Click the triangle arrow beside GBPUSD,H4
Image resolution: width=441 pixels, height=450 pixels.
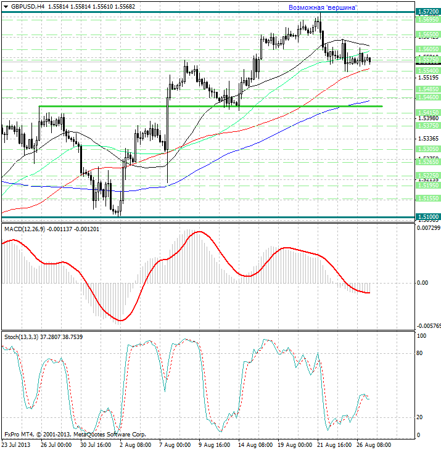pyautogui.click(x=6, y=7)
